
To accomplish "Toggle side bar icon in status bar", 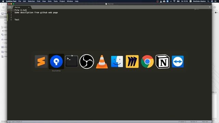I will click(x=10, y=122).
